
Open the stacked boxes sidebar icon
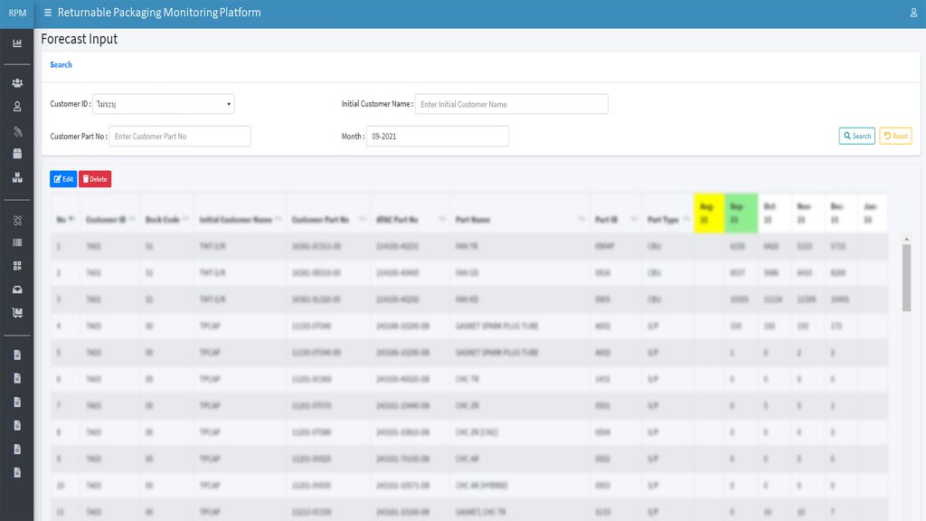click(17, 177)
